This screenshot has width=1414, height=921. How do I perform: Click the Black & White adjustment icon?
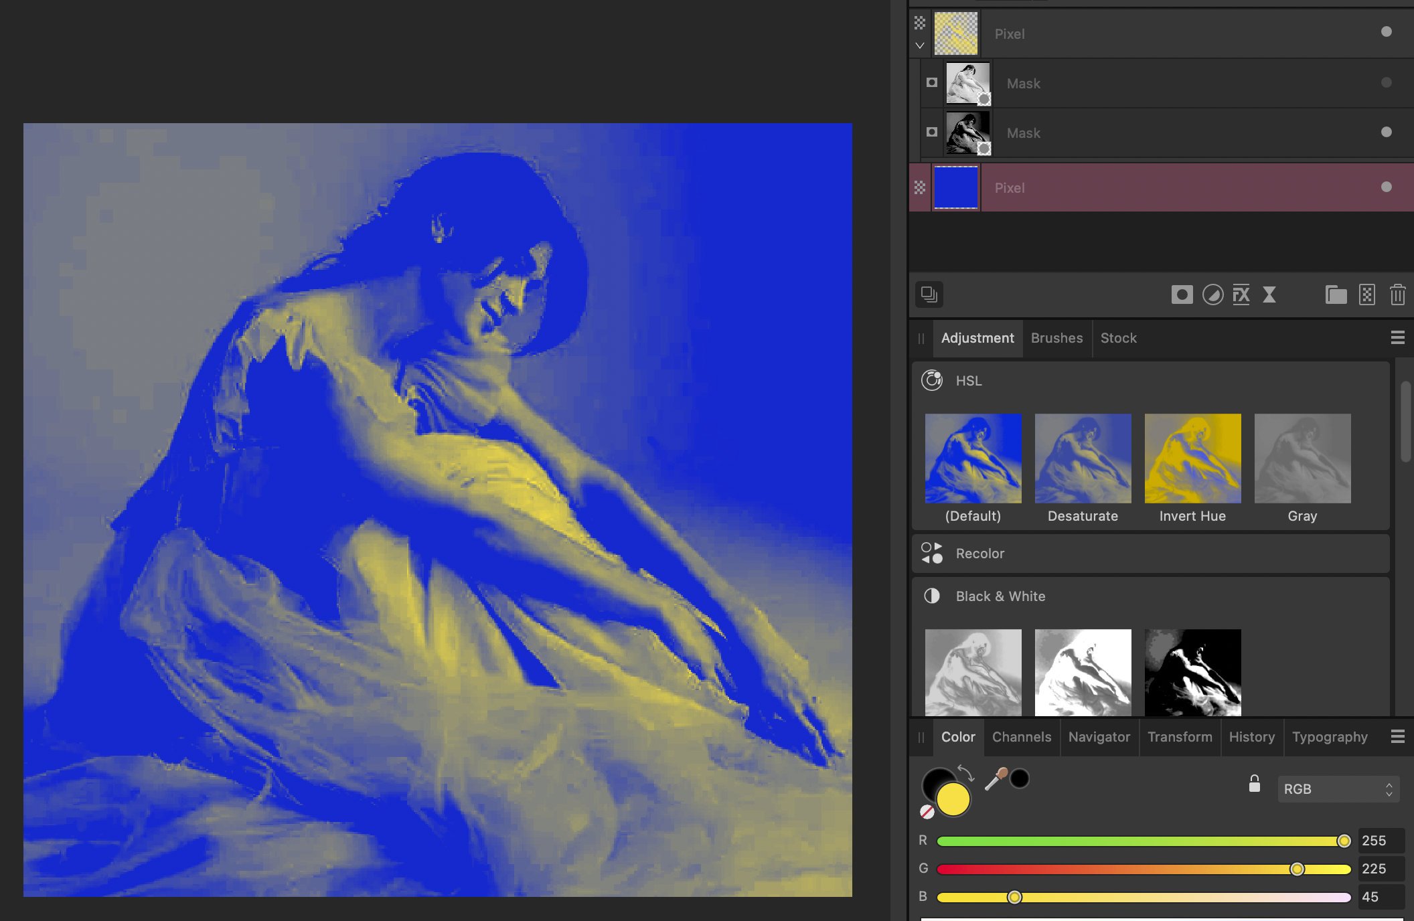coord(932,596)
